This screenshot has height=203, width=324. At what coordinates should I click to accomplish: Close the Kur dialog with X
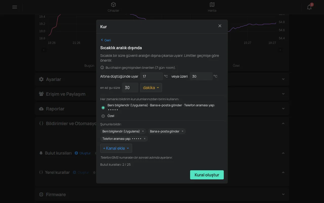(x=220, y=26)
